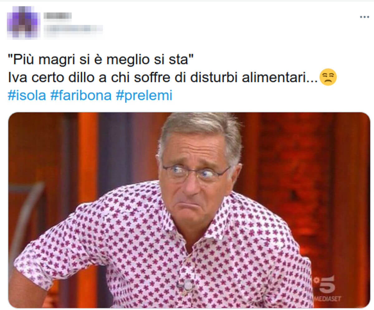Viewport: 374px width, 310px height.
Task: Click the blurred username handle below the name
Action: [x=73, y=29]
